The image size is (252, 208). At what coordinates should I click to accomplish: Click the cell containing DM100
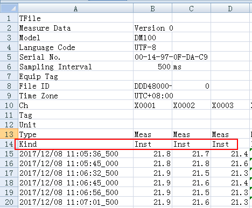pos(152,38)
